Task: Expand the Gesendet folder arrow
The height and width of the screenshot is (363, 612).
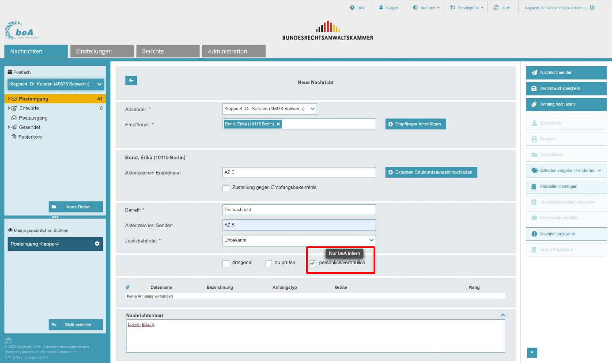Action: click(9, 127)
